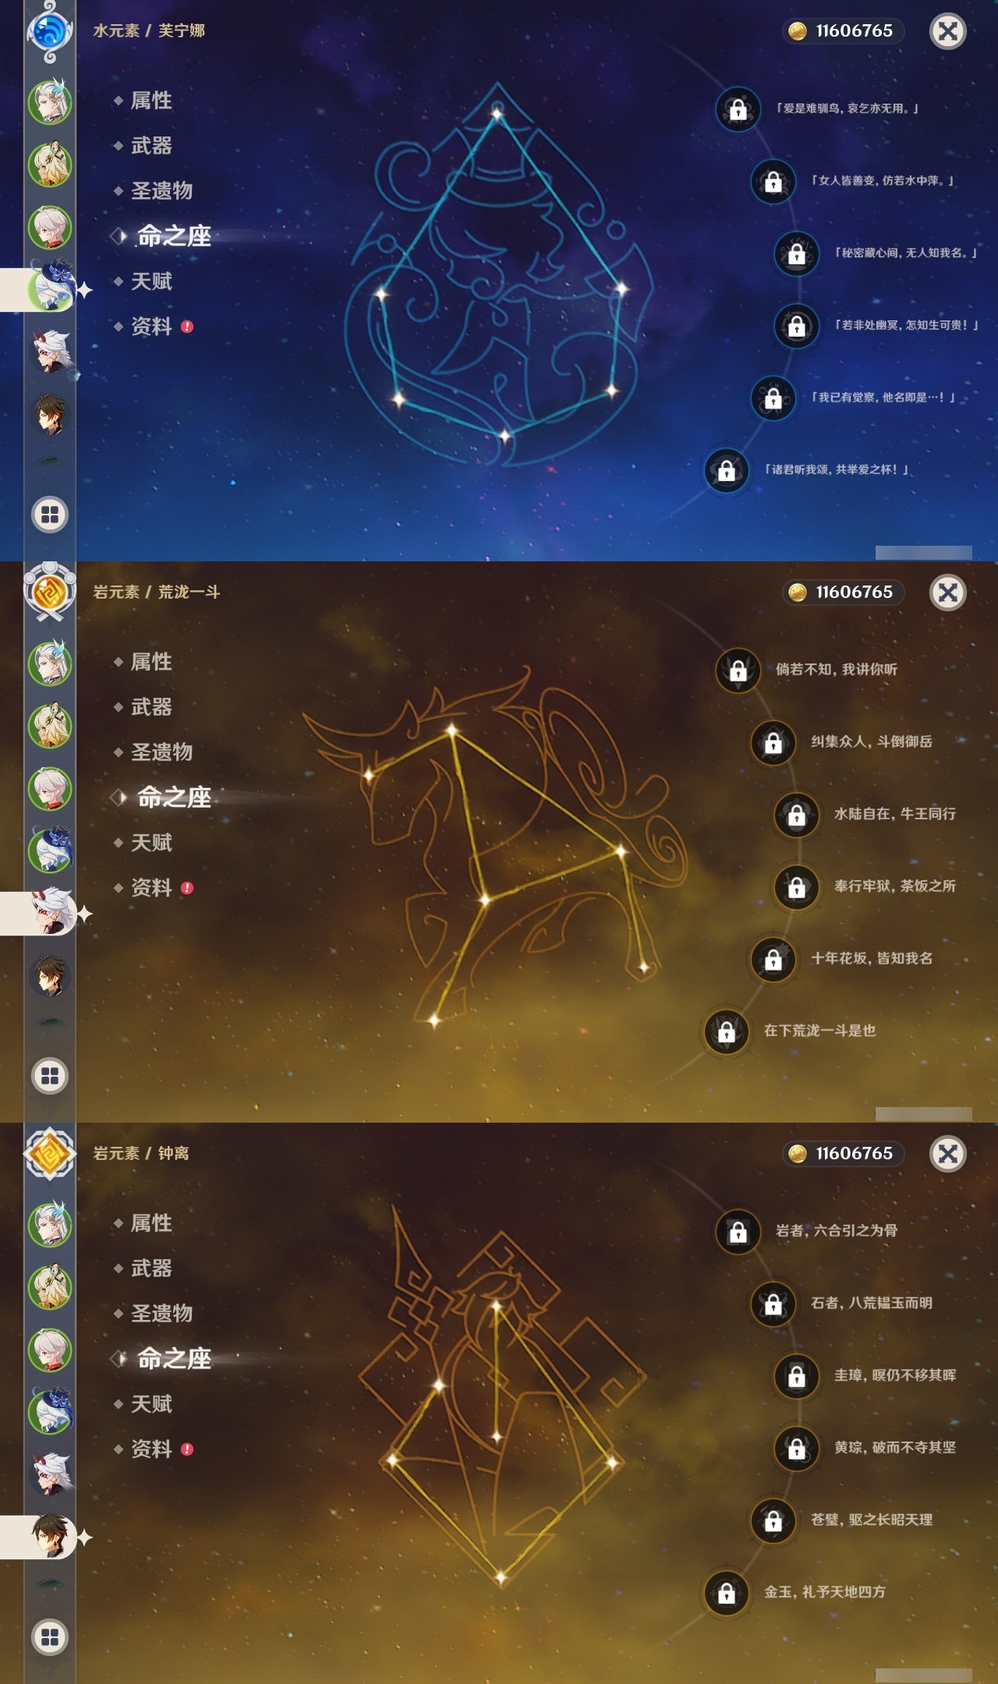Tap lock icon for 石者,八荒韫玉而明
Viewport: 998px width, 1684px height.
[x=773, y=1304]
